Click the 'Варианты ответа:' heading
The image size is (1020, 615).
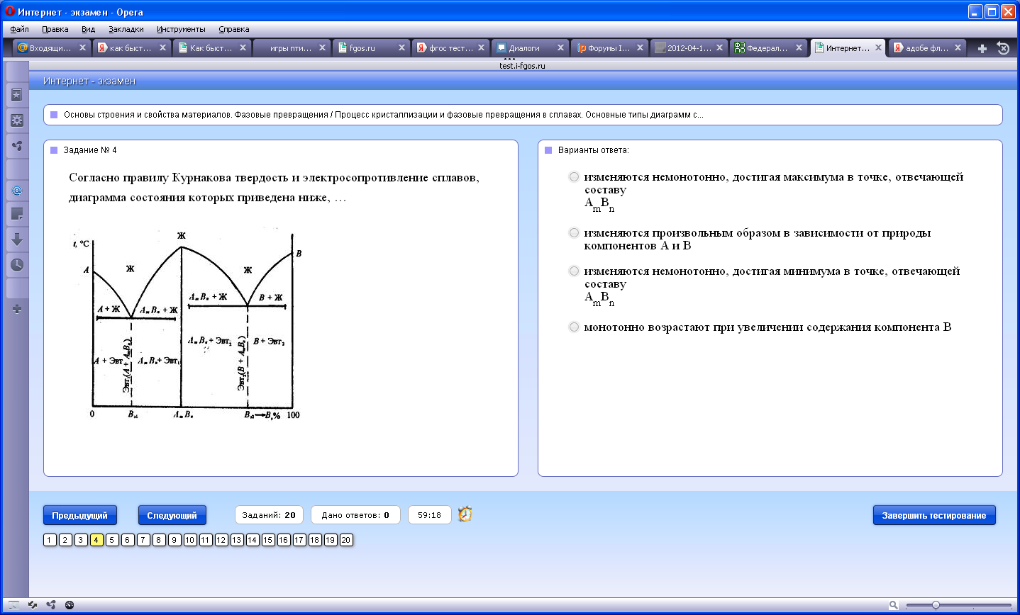[593, 150]
